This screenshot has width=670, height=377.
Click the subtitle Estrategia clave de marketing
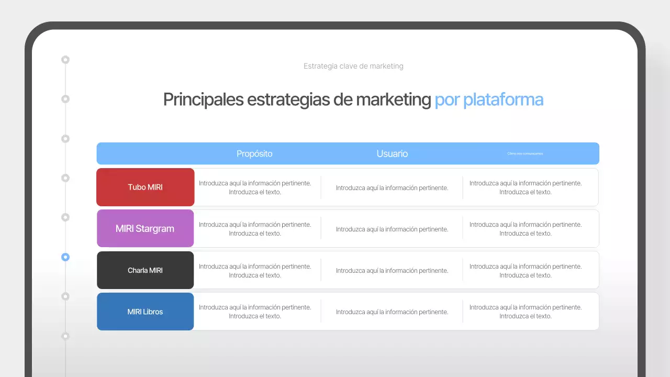353,66
